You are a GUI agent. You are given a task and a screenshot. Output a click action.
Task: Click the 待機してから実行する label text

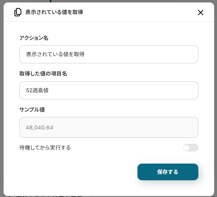pos(45,148)
